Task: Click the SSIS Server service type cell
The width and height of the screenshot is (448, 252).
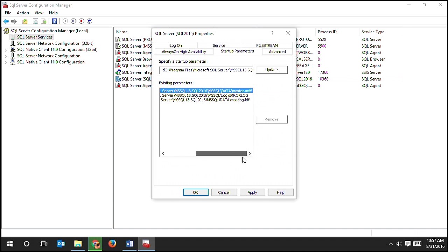Action: 371,72
